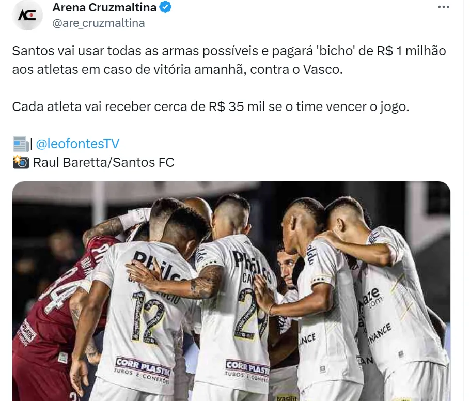Open the Arena Cruzmaltina profile avatar
The image size is (470, 401).
tap(27, 15)
